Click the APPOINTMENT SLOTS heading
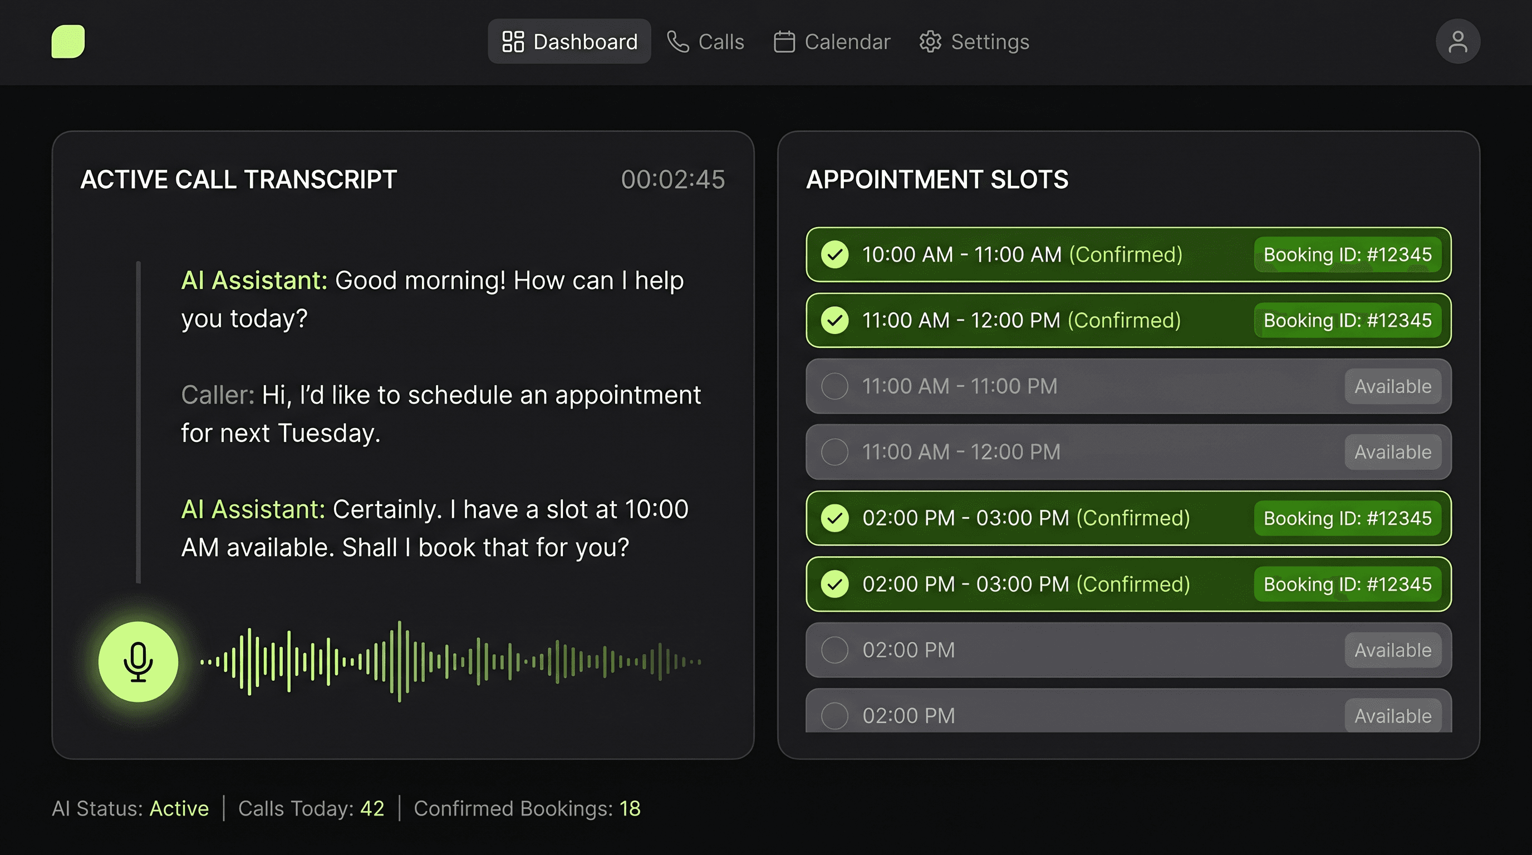 [x=937, y=180]
